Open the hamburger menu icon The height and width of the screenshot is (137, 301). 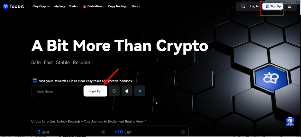point(289,6)
